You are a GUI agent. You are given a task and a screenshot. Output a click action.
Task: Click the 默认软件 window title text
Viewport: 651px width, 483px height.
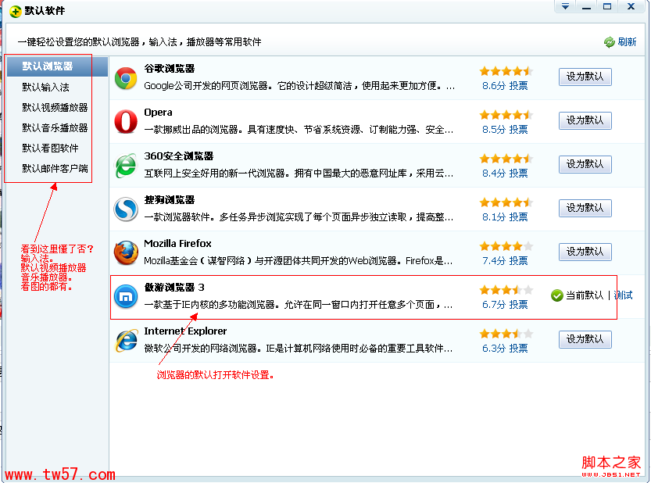[x=45, y=11]
